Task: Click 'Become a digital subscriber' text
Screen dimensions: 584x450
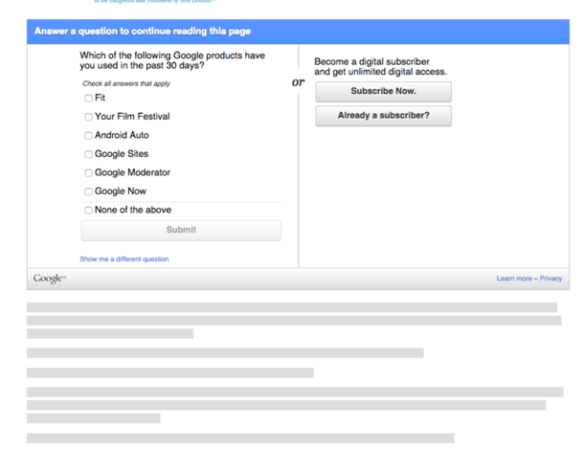Action: tap(380, 67)
